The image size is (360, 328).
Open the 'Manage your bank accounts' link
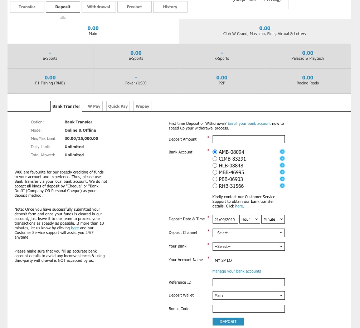[237, 271]
